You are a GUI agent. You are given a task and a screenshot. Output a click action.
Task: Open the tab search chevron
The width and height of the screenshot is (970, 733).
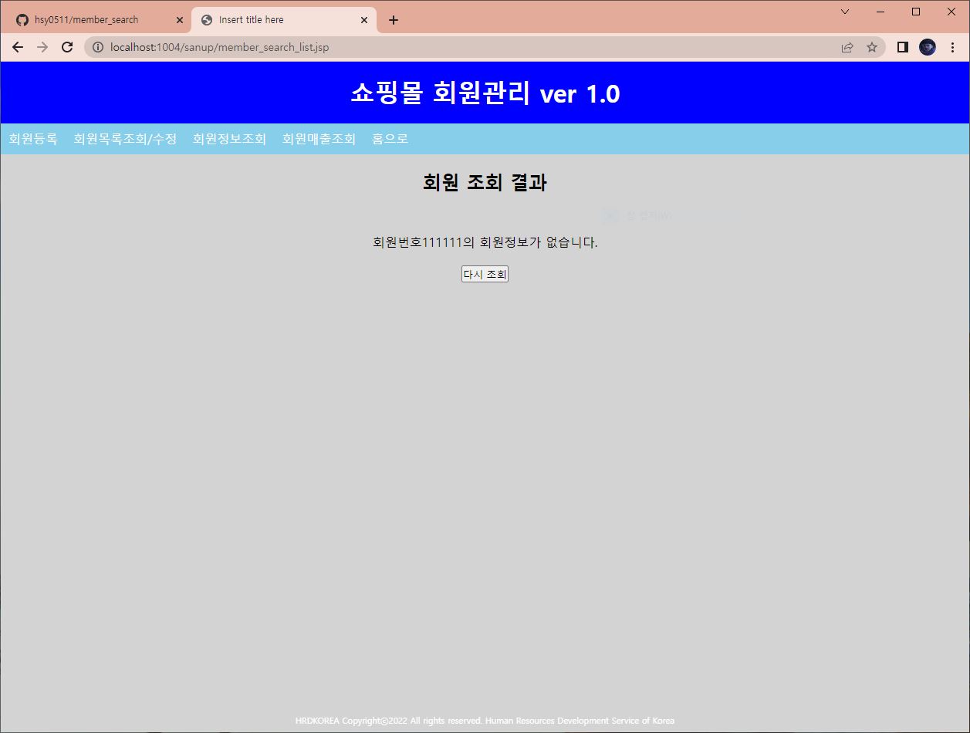(x=844, y=12)
